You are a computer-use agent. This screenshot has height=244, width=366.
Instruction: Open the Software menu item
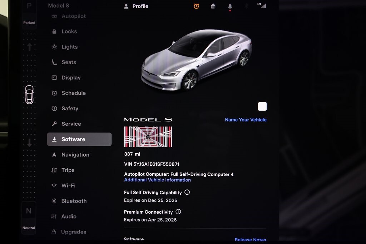pyautogui.click(x=79, y=139)
